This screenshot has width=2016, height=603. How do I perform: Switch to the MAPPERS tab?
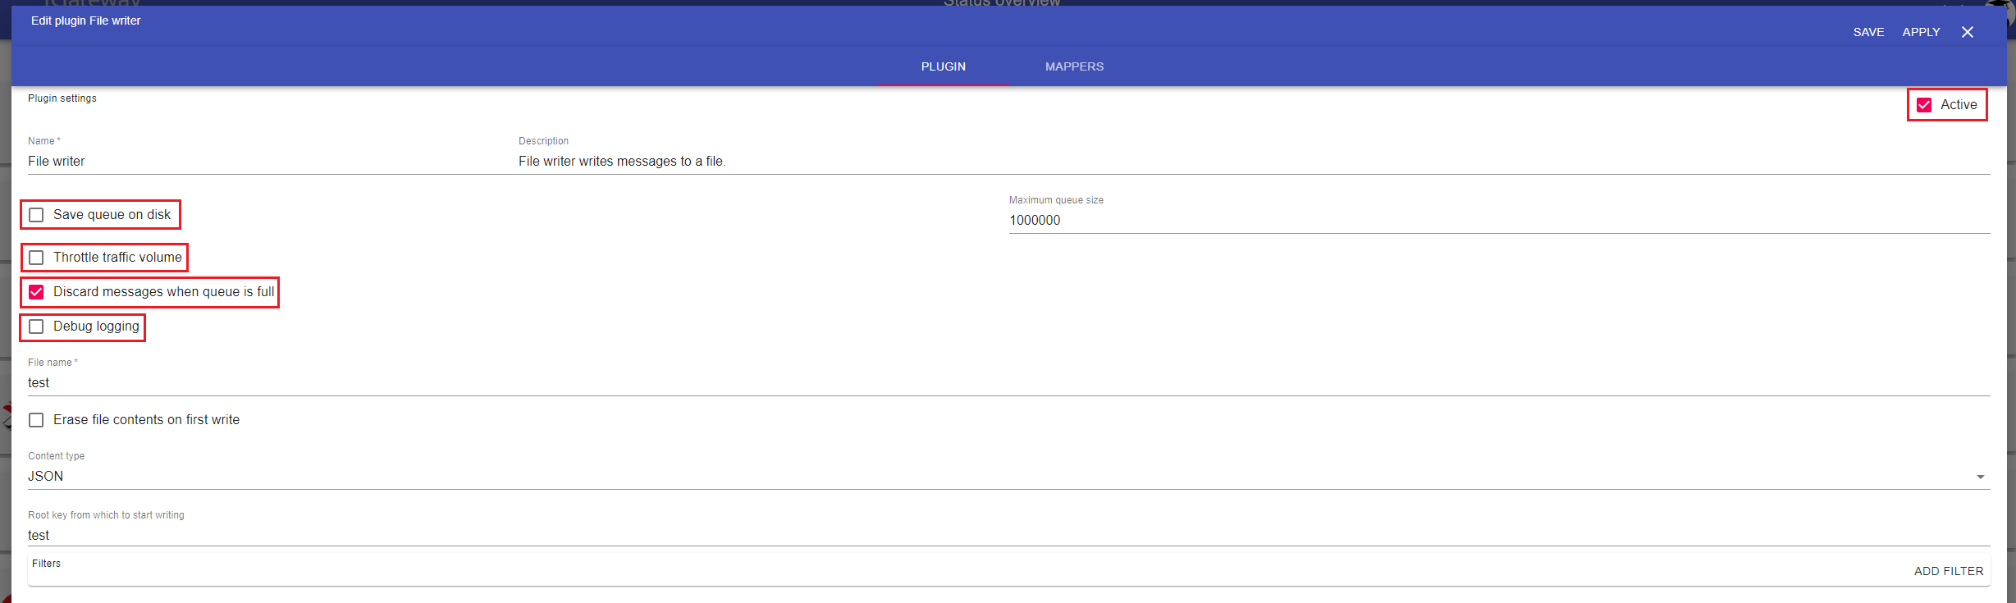coord(1074,66)
